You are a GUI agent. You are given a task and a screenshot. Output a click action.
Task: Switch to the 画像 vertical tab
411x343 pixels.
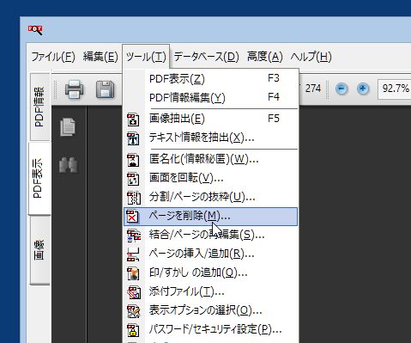click(39, 250)
